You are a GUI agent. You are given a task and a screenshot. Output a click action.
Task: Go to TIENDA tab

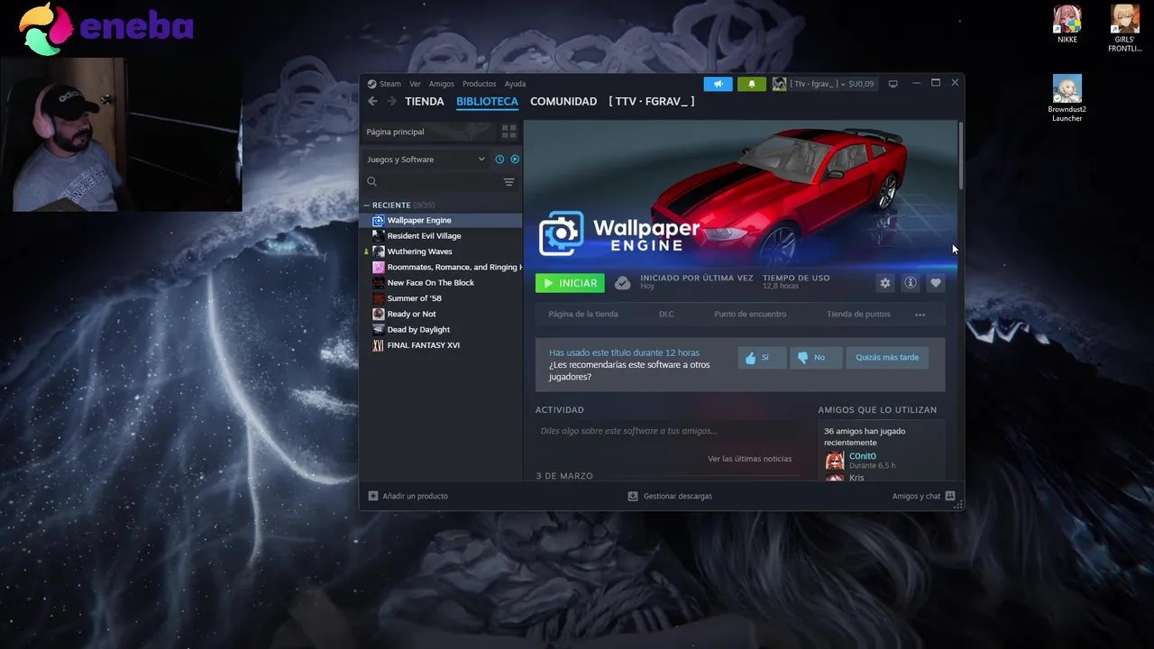click(x=425, y=102)
